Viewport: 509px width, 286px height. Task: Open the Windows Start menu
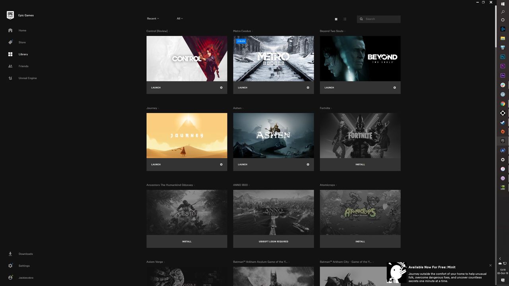pos(503,4)
